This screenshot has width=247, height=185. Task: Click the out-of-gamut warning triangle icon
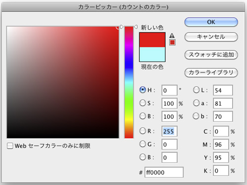click(172, 36)
